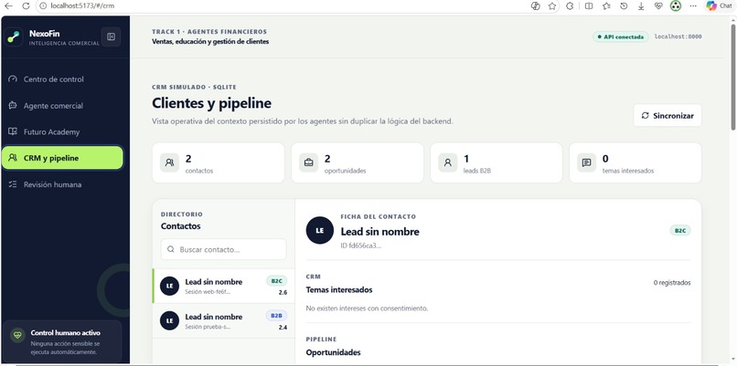Click Sesión web-fe6f text
Screen dimensions: 737x366
click(208, 292)
